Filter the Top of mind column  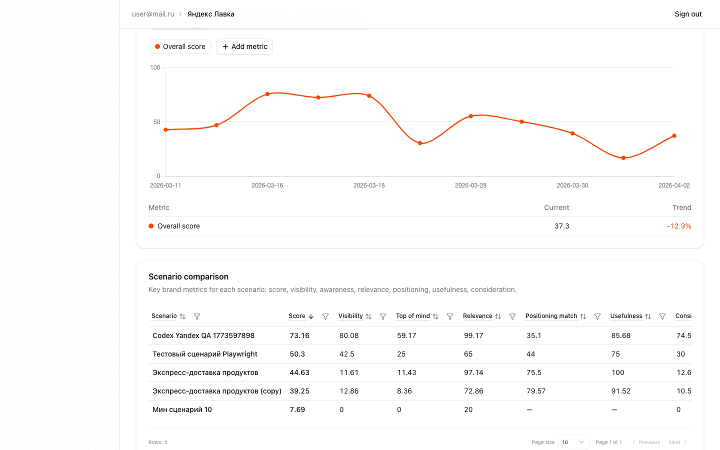450,316
